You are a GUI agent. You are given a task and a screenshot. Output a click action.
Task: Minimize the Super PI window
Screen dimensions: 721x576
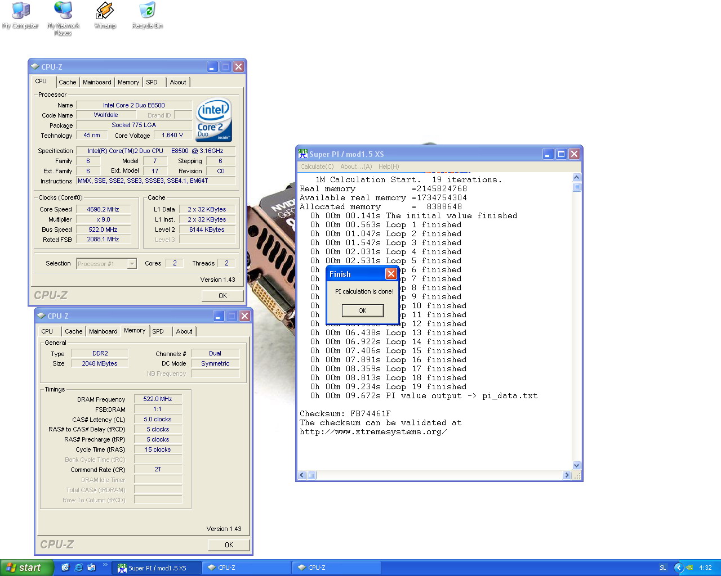[548, 154]
